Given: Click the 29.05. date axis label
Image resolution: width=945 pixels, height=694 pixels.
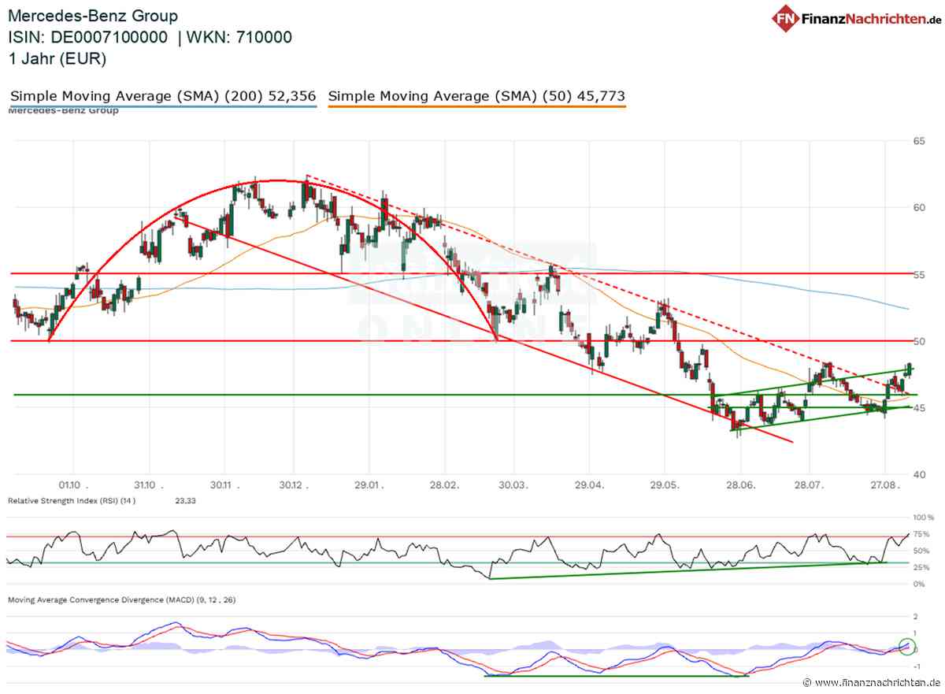Looking at the screenshot, I should 665,485.
